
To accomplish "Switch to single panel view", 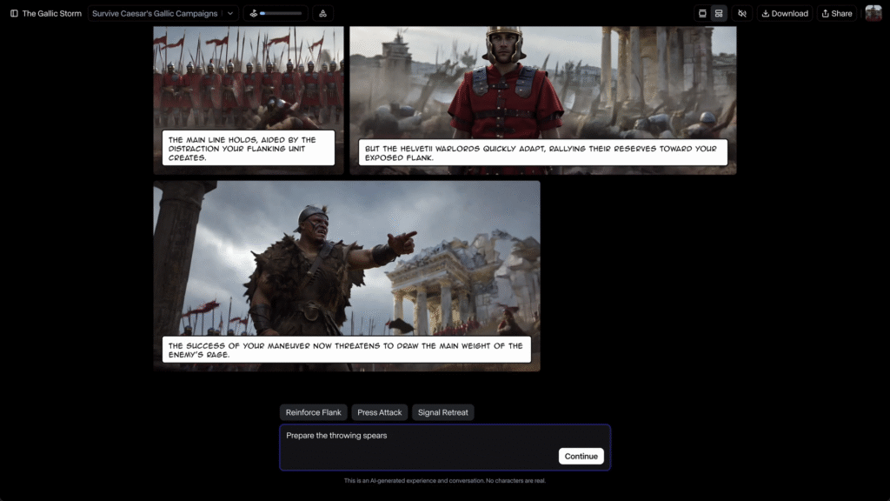I will click(x=702, y=14).
